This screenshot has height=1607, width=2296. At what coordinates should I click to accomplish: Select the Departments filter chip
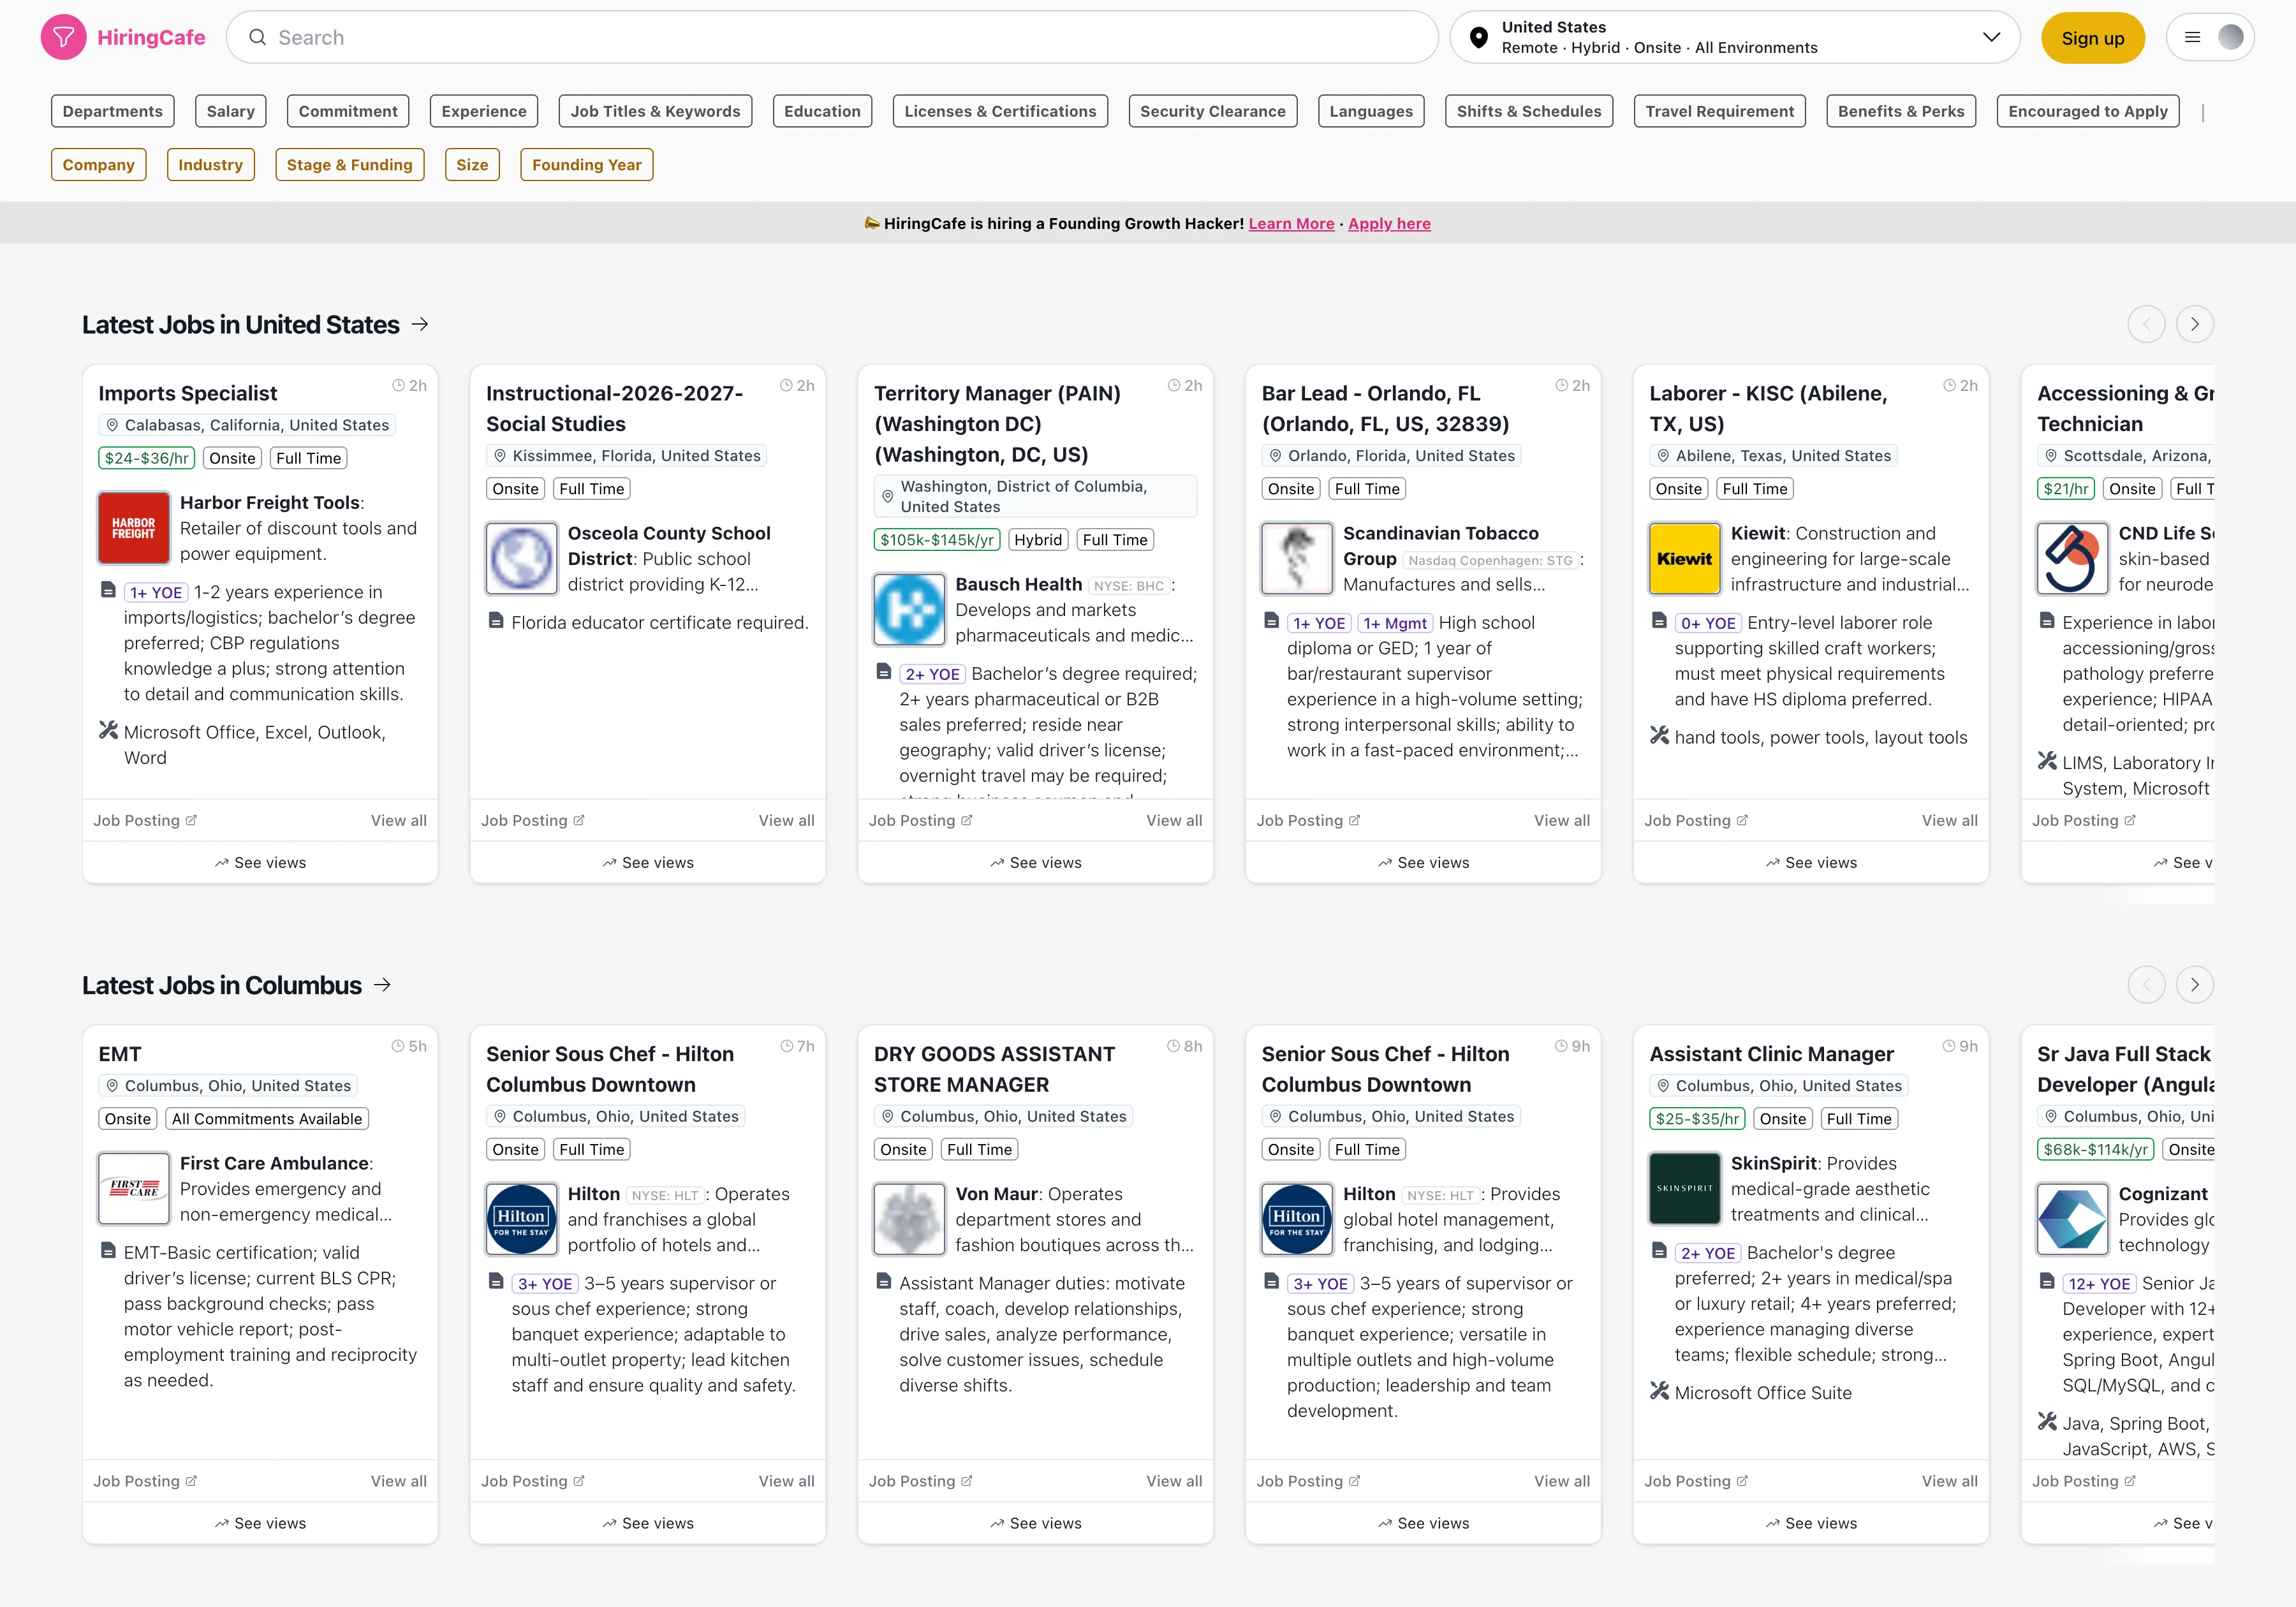[112, 111]
